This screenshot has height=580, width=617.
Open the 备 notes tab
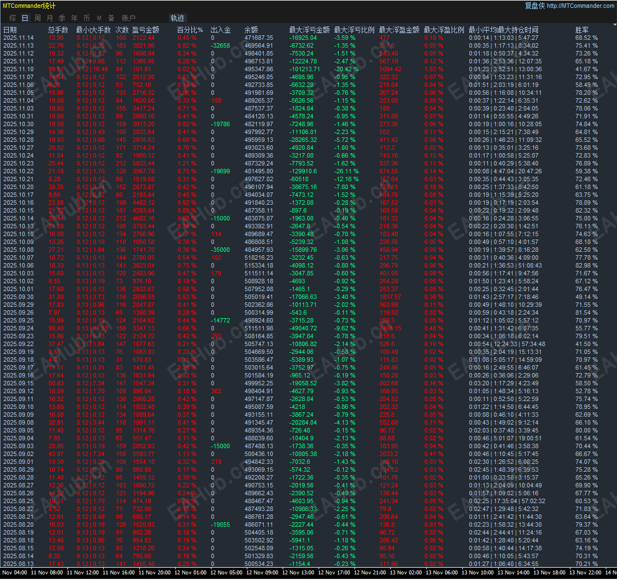[112, 18]
